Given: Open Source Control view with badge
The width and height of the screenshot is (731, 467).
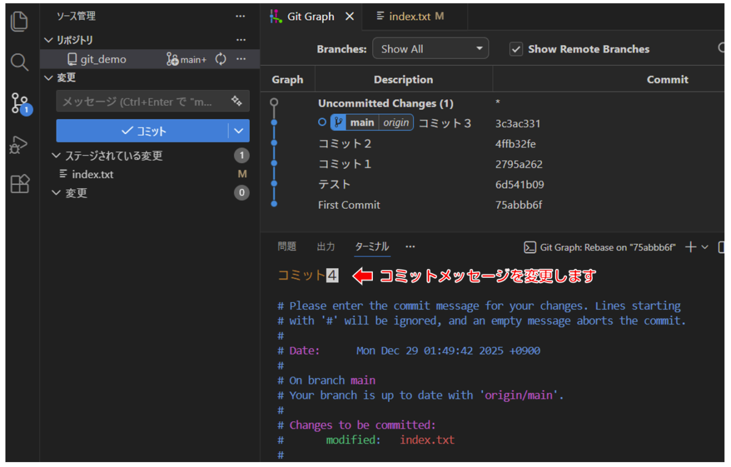Looking at the screenshot, I should (20, 104).
